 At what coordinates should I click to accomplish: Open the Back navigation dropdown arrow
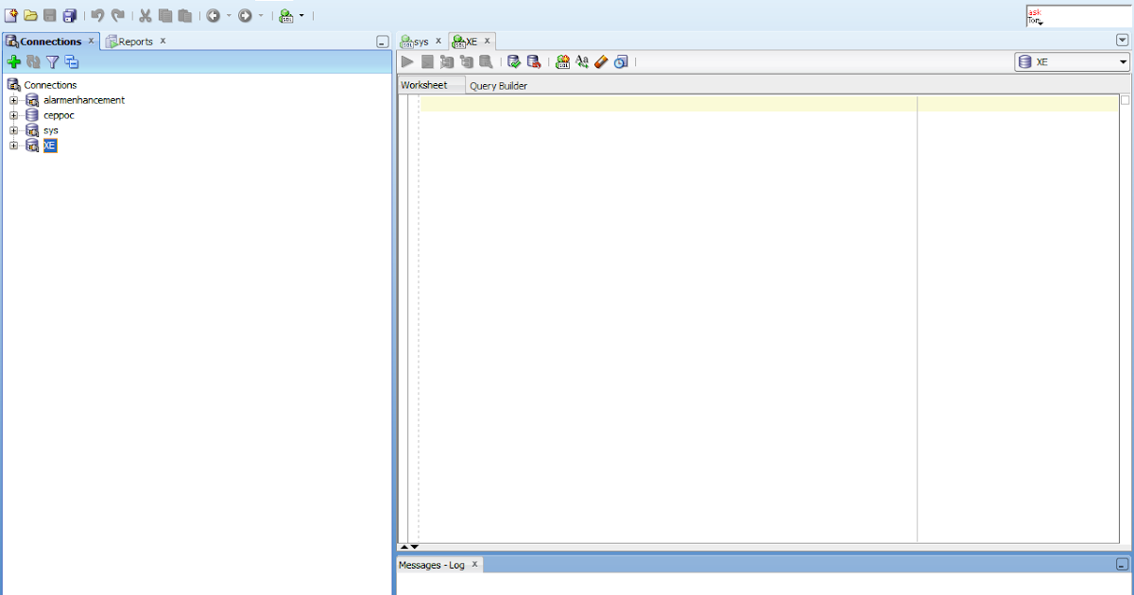(229, 15)
